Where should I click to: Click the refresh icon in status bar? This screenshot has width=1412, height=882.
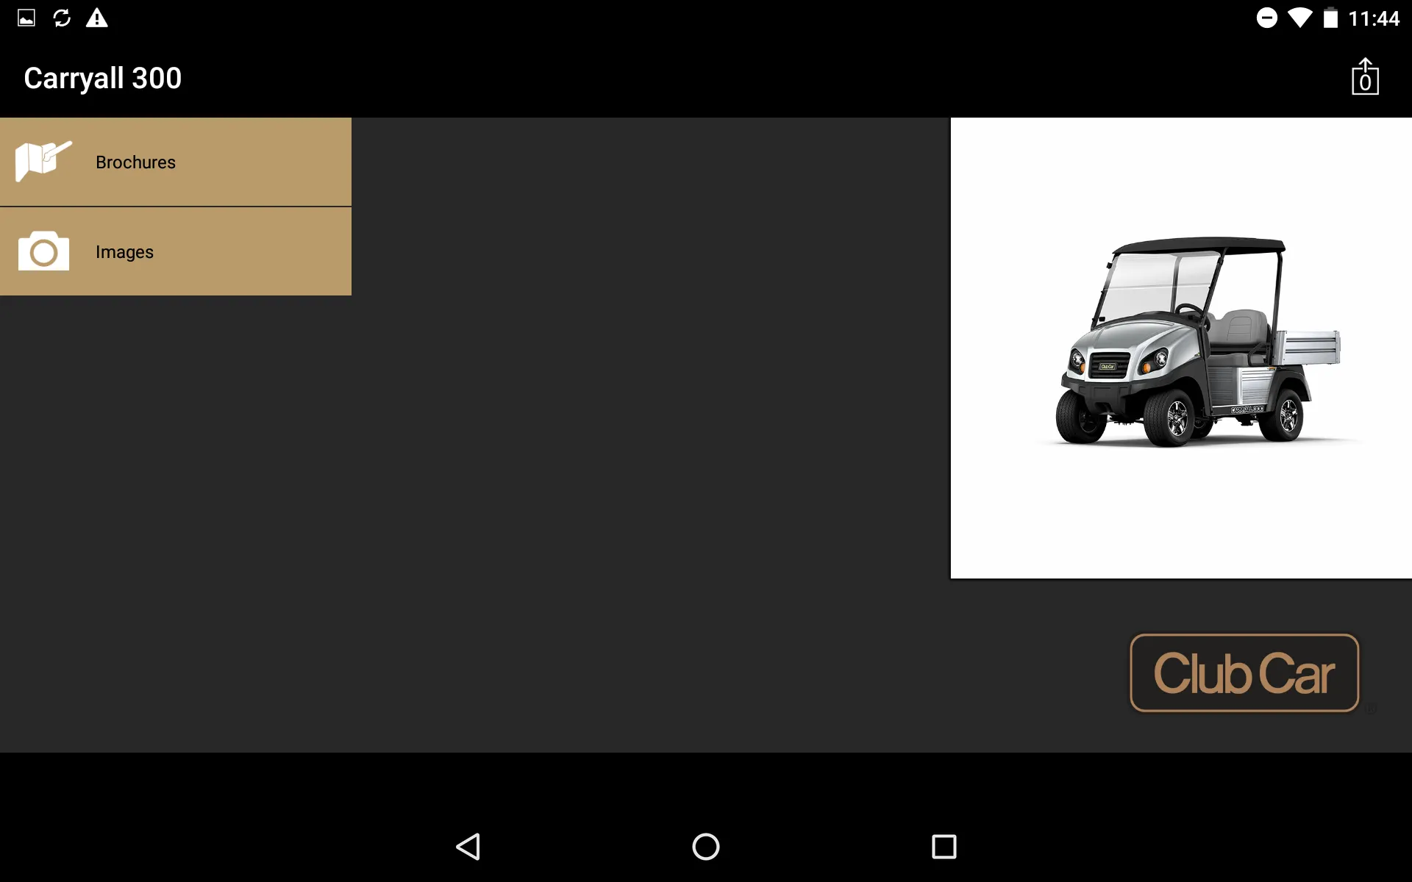61,14
